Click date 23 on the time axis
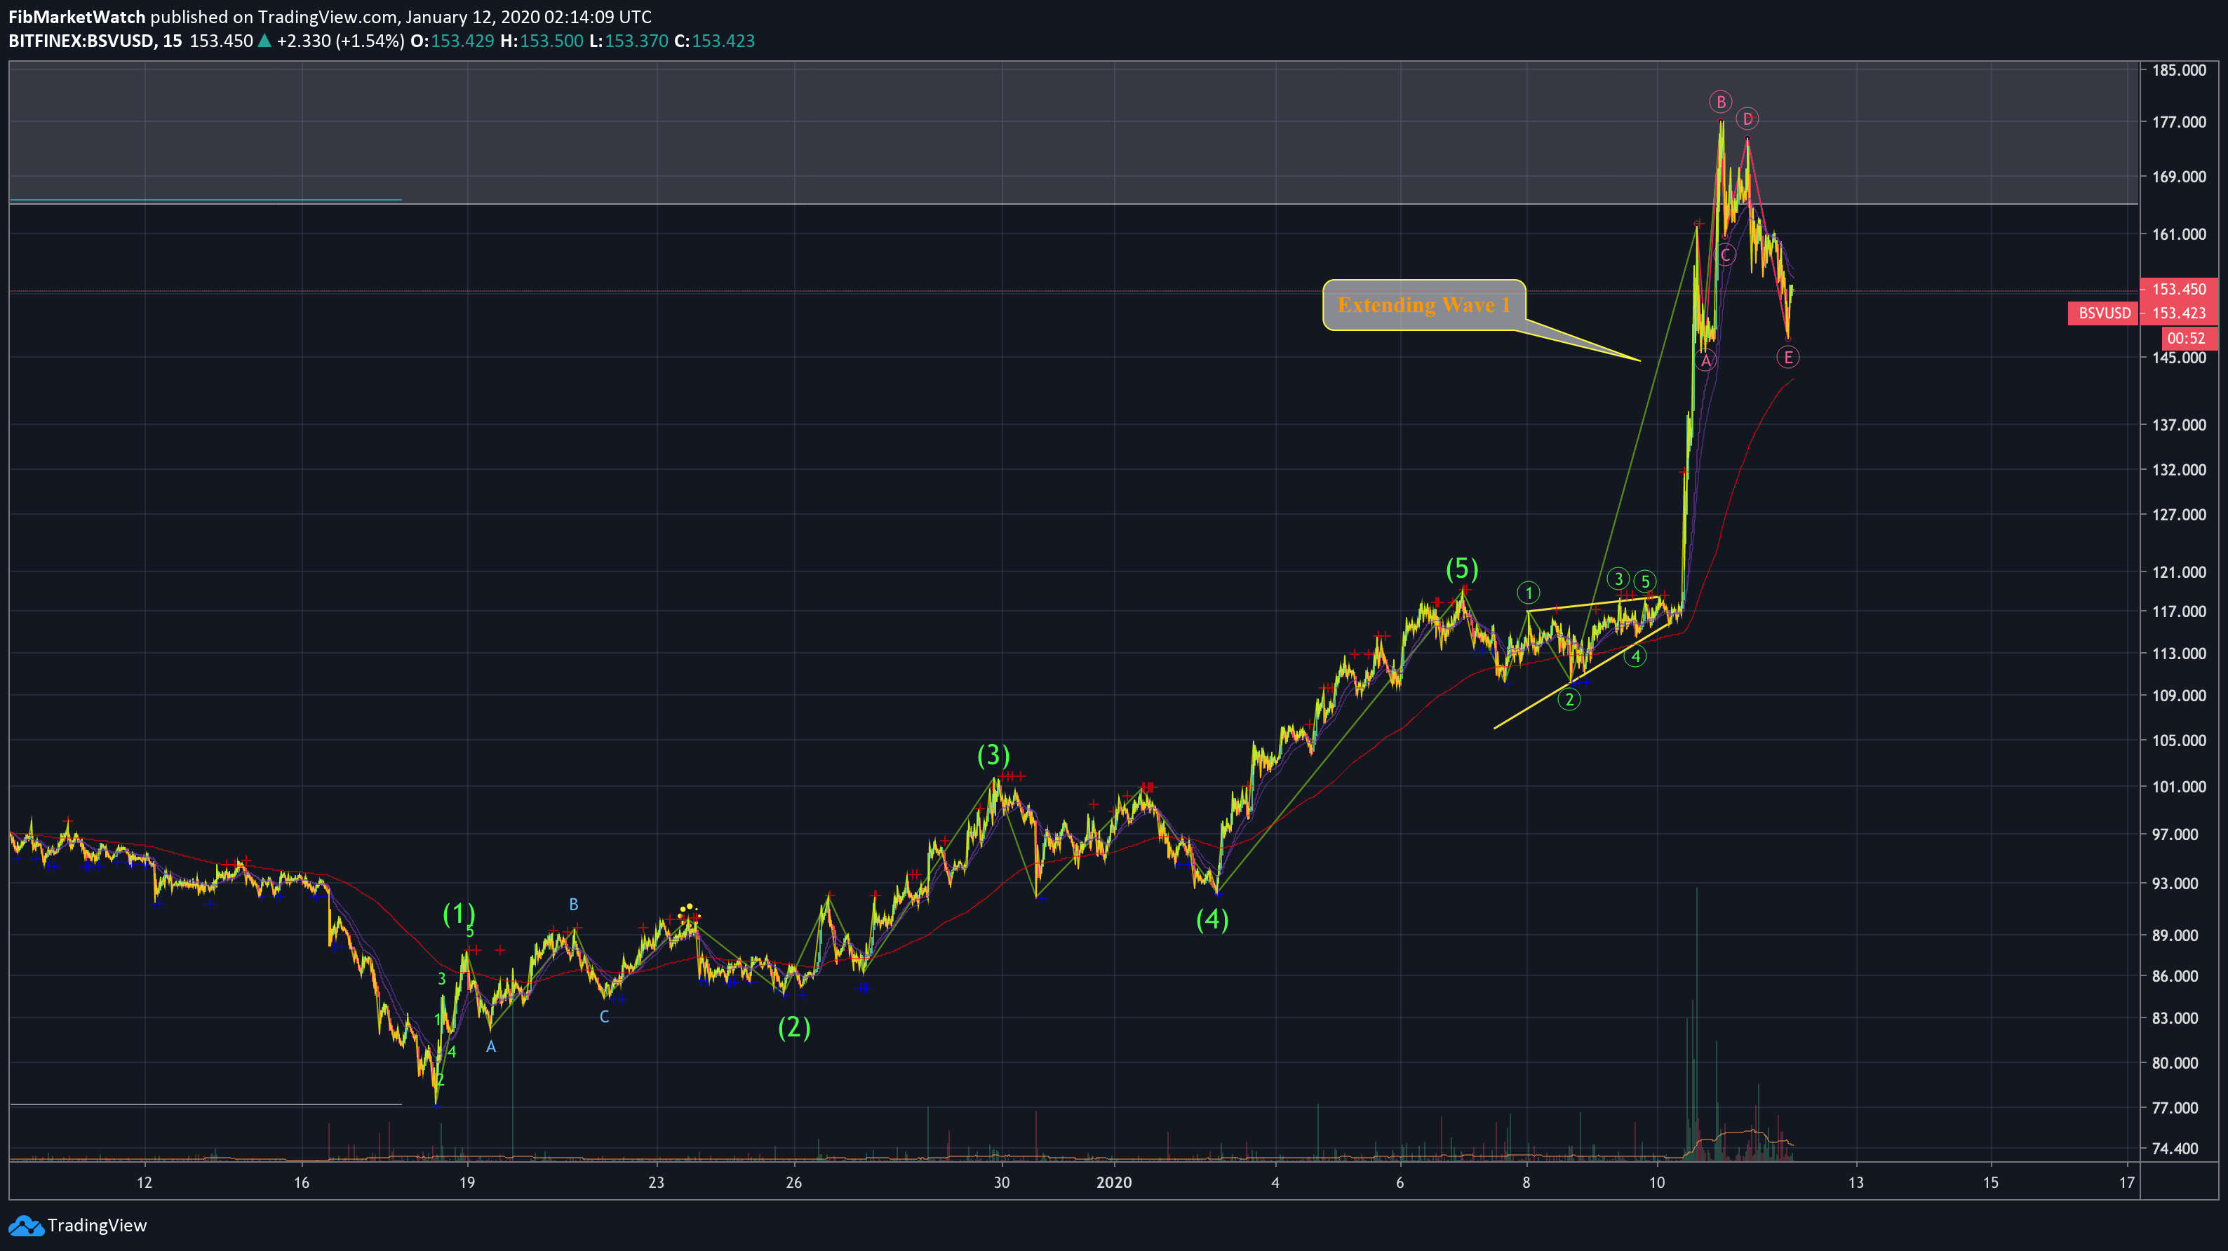This screenshot has width=2228, height=1251. pos(657,1183)
